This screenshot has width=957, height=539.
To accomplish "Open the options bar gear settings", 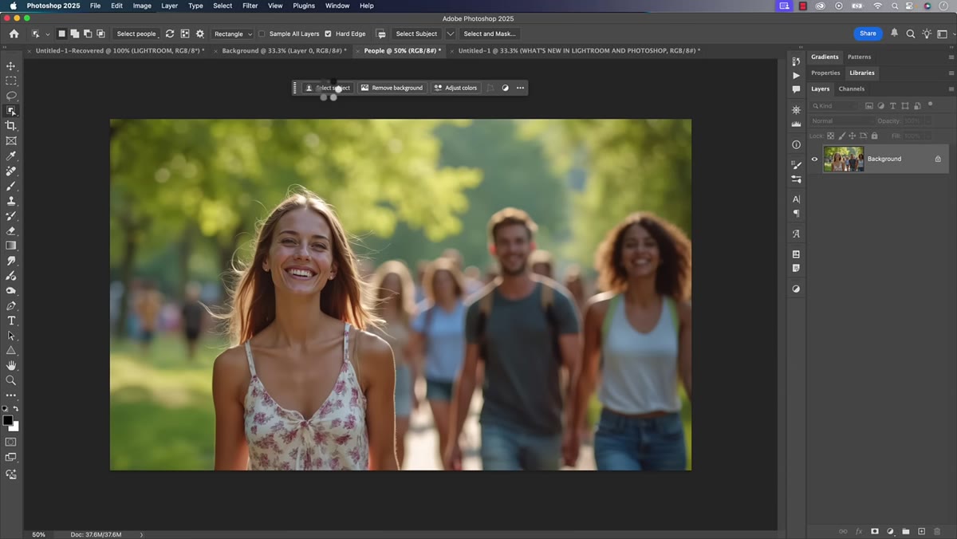I will tap(200, 33).
